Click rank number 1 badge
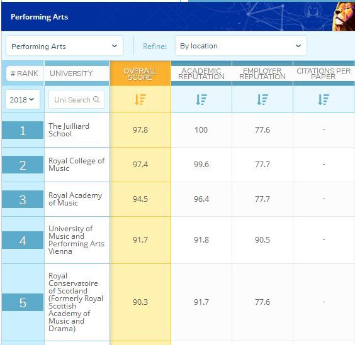The image size is (355, 345). tap(23, 130)
